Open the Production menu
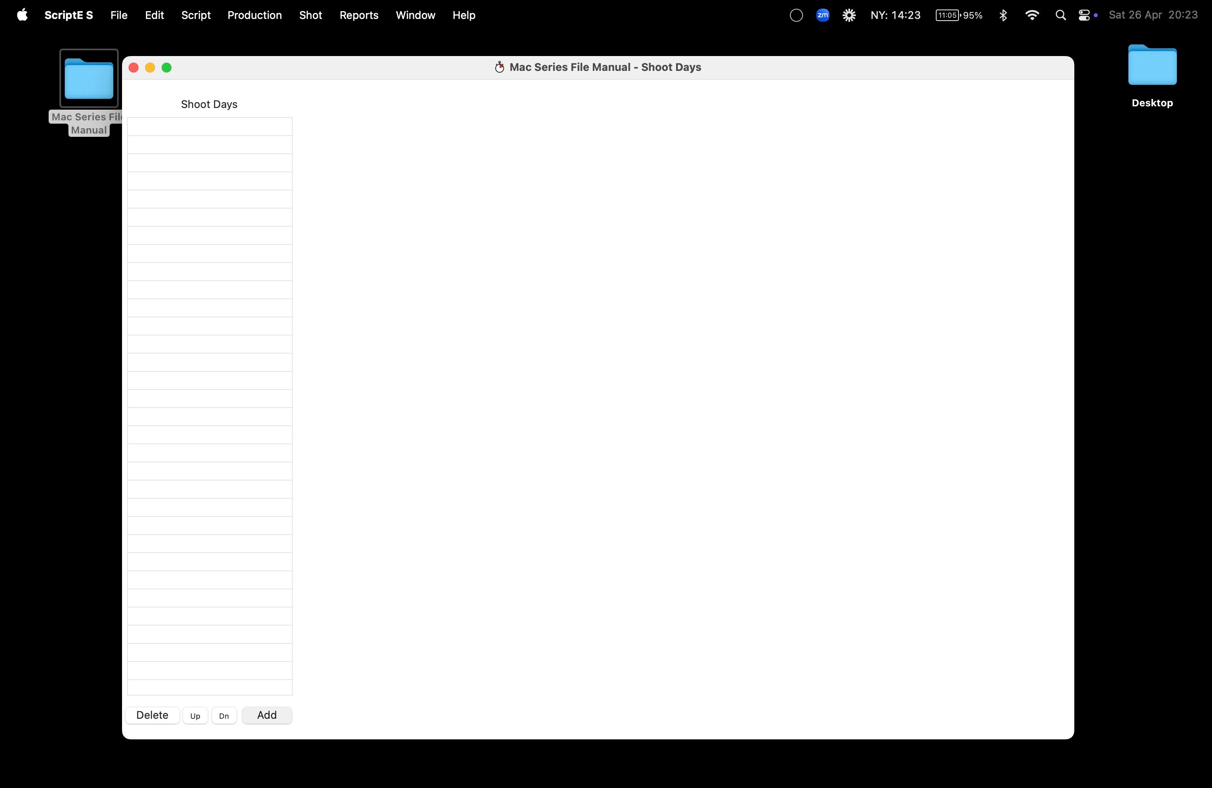 [254, 15]
